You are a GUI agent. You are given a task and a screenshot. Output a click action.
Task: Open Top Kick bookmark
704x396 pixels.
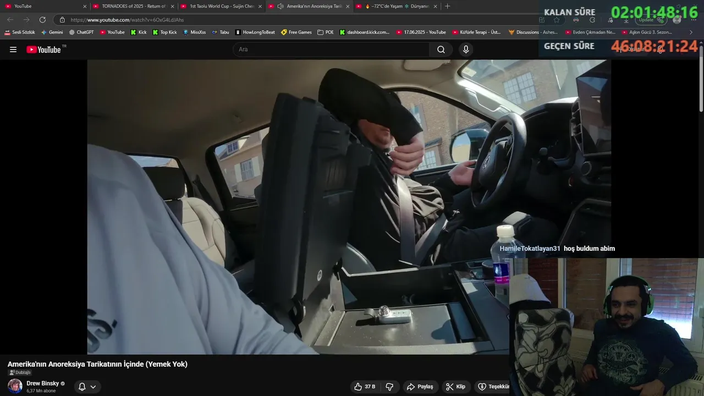click(x=164, y=32)
